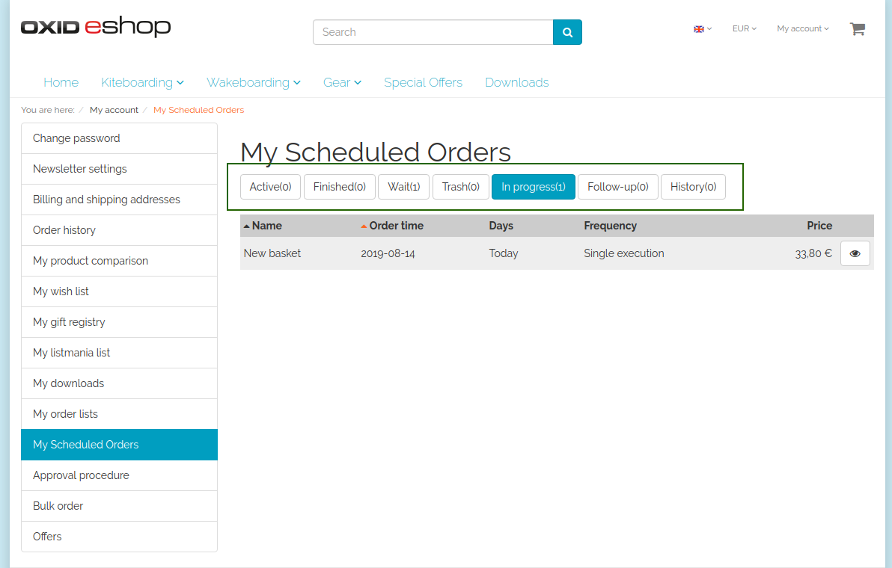Image resolution: width=892 pixels, height=568 pixels.
Task: Click the OXID eShop logo
Action: pyautogui.click(x=96, y=28)
